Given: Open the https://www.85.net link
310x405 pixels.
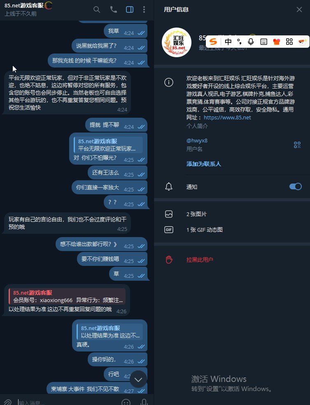Looking at the screenshot, I should pos(227,118).
